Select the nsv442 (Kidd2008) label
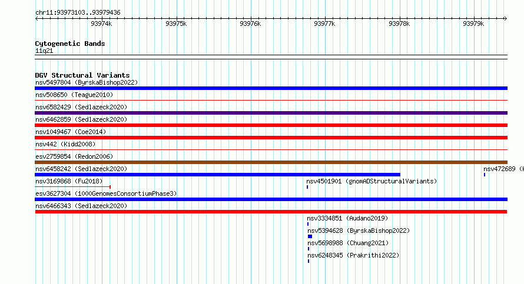 pos(65,144)
